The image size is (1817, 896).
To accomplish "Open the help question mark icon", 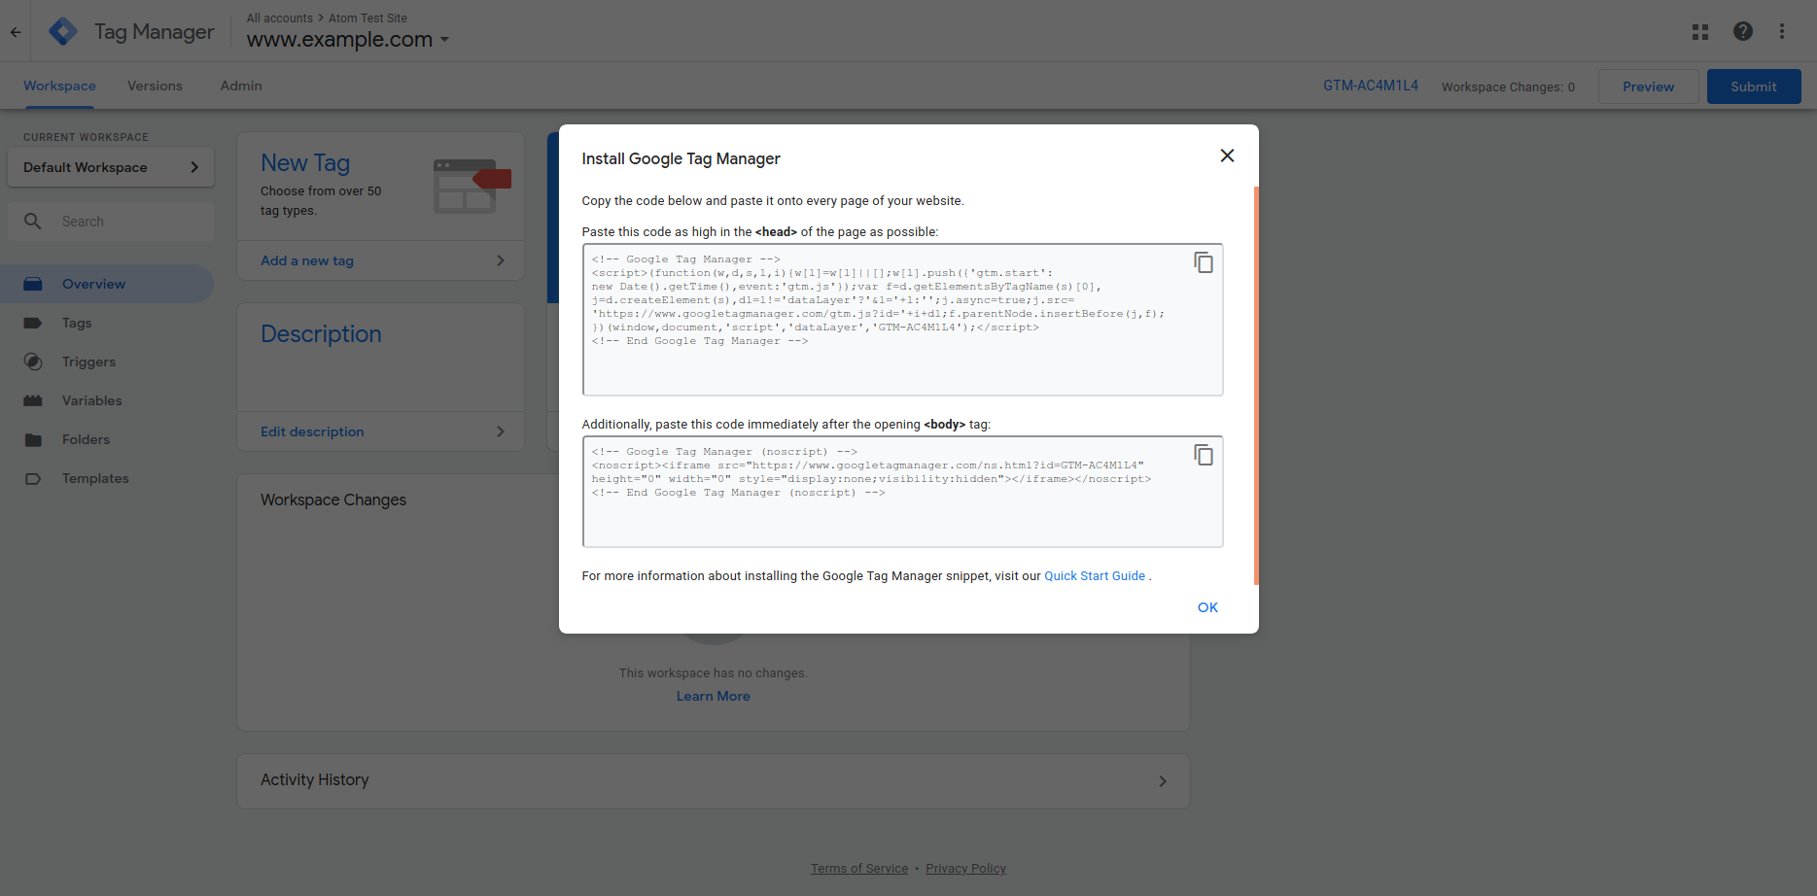I will point(1742,32).
